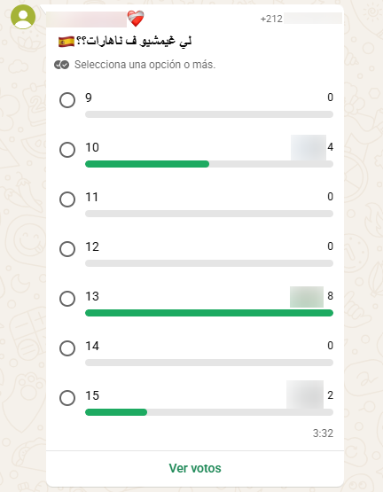Click the mending heart emoji
Screen dimensions: 383x492
tap(136, 19)
